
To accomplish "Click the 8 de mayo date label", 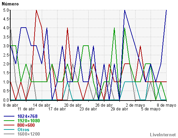I will [166, 105].
